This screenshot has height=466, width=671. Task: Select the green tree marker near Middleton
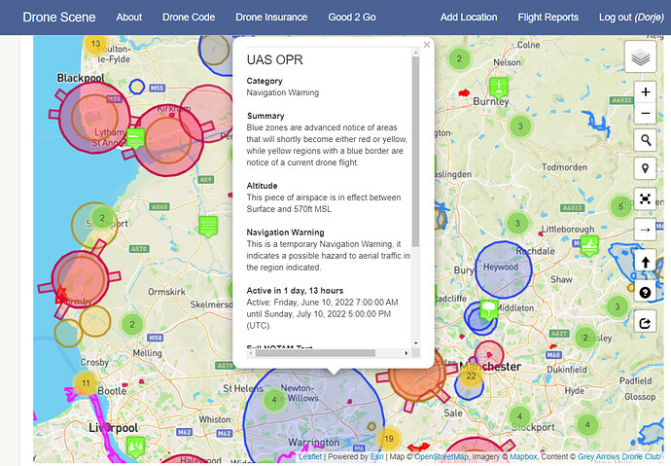488,309
